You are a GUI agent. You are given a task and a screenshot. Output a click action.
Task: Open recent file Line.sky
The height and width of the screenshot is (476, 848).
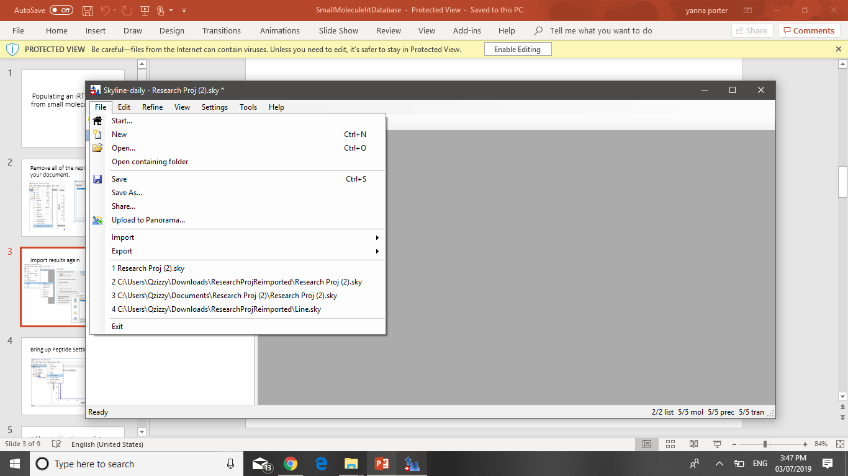tap(216, 309)
